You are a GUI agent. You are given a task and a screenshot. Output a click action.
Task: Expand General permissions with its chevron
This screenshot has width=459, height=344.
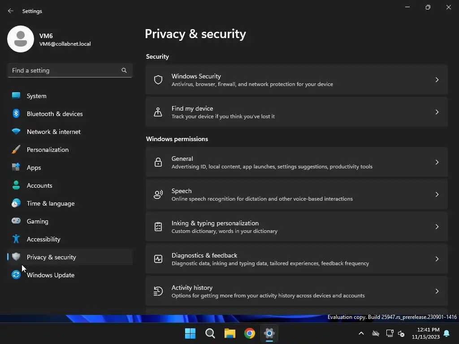[437, 162]
